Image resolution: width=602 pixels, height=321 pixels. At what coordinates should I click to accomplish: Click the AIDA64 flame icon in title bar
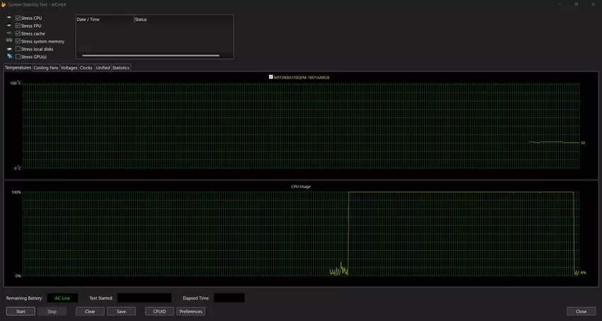click(5, 4)
